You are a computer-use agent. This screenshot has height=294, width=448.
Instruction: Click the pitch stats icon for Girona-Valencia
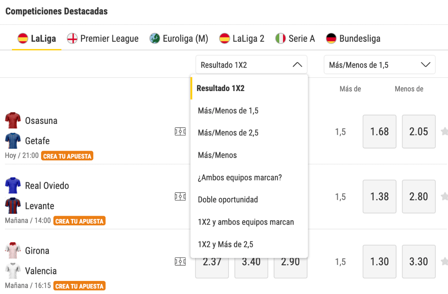point(180,262)
